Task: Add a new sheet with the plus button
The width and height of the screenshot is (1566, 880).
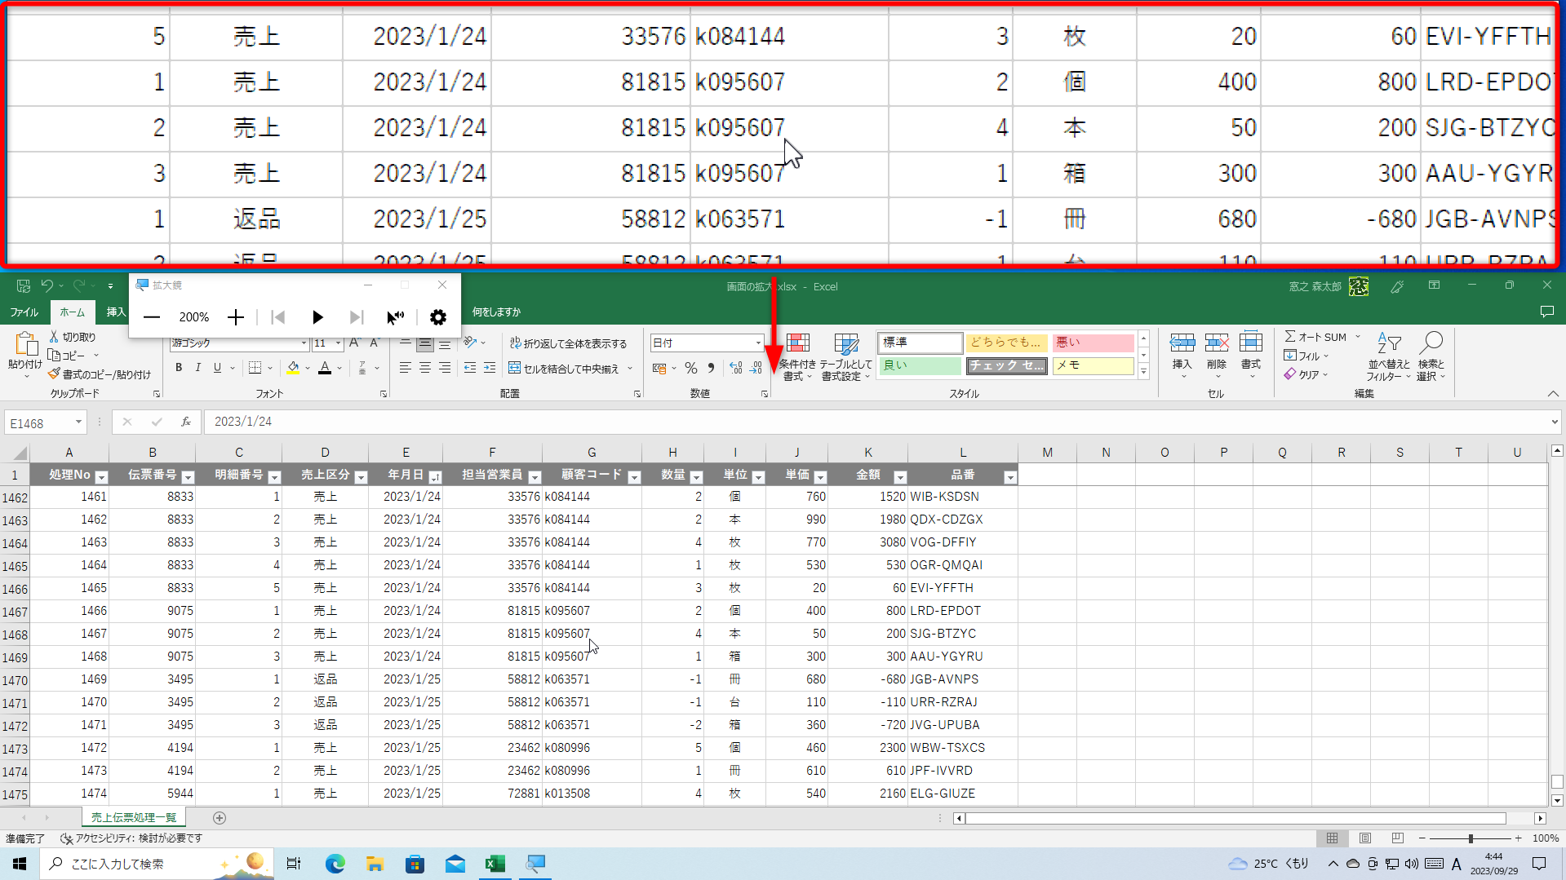Action: 219,818
